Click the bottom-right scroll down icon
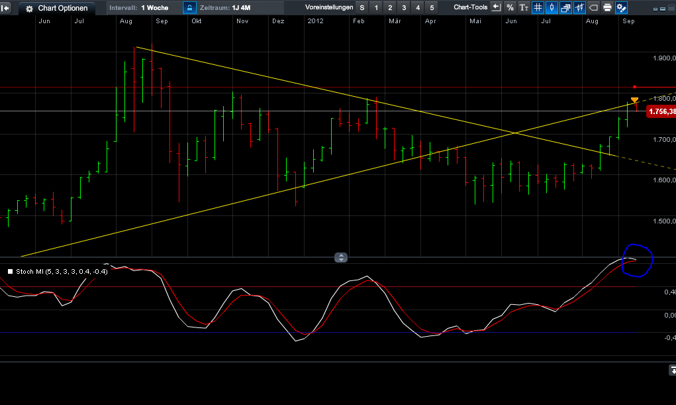This screenshot has width=676, height=405. click(x=673, y=370)
